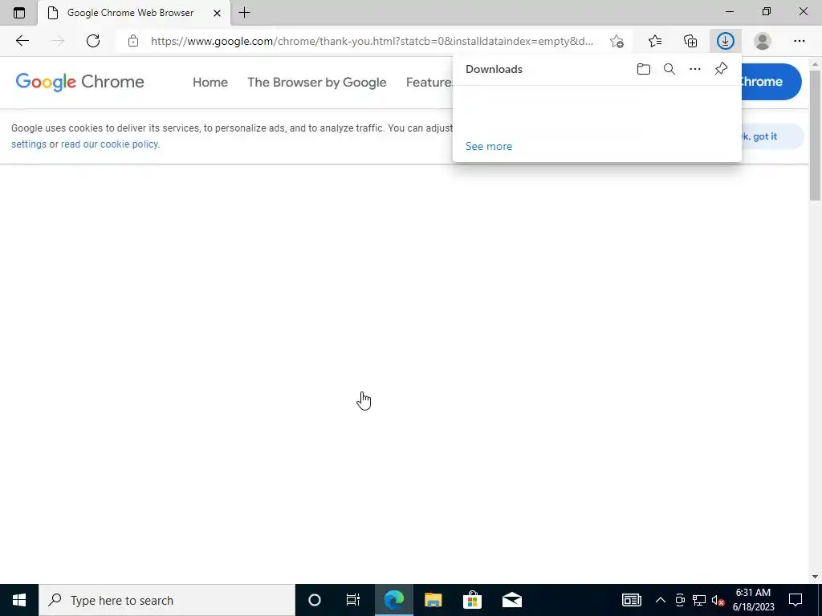View site information lock icon

pos(133,41)
